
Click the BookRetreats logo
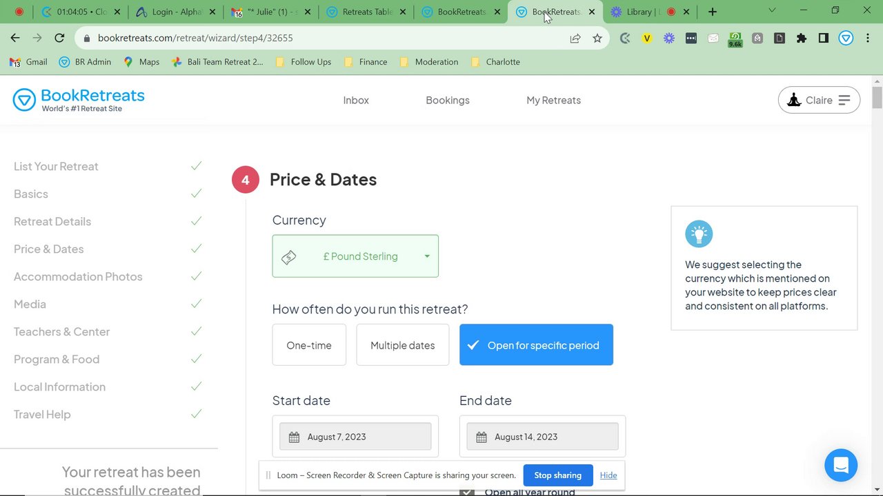tap(79, 100)
